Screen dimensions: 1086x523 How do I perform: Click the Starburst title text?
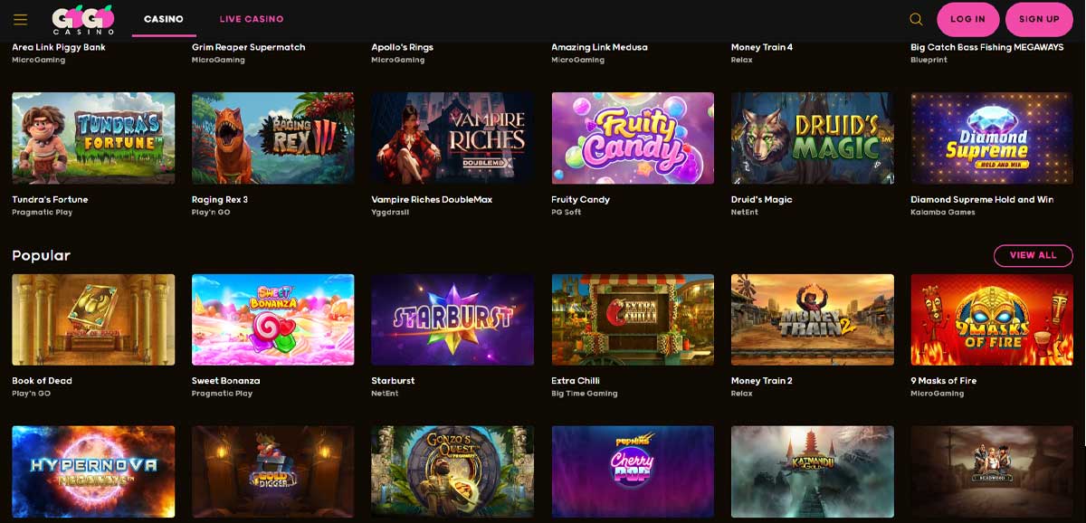point(393,381)
